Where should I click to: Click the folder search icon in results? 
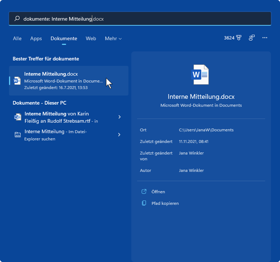18,135
